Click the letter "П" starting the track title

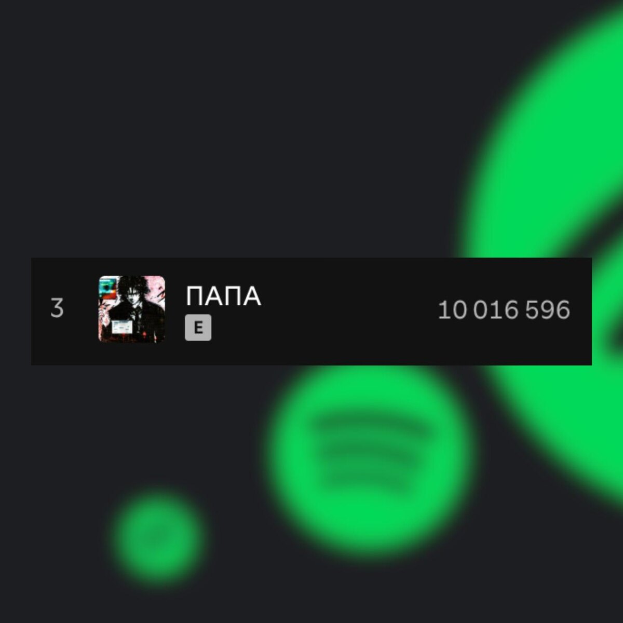pos(195,297)
